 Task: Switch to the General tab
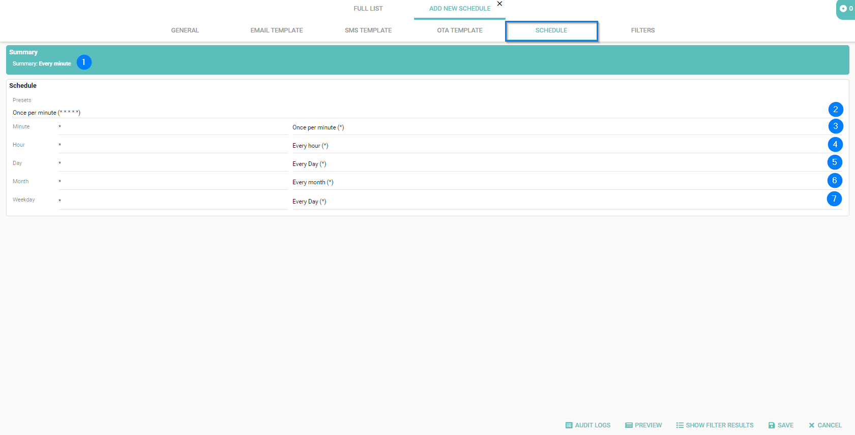185,30
